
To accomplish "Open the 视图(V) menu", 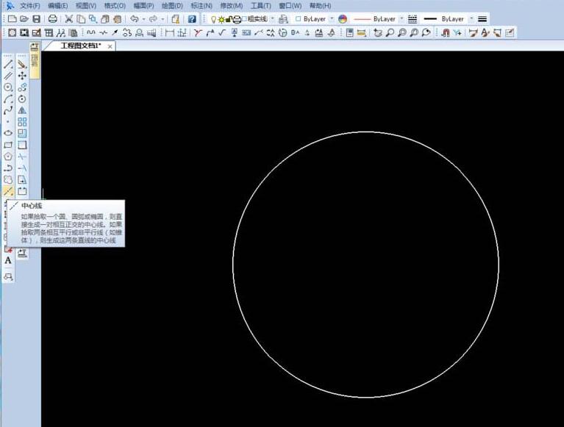I will coord(85,6).
